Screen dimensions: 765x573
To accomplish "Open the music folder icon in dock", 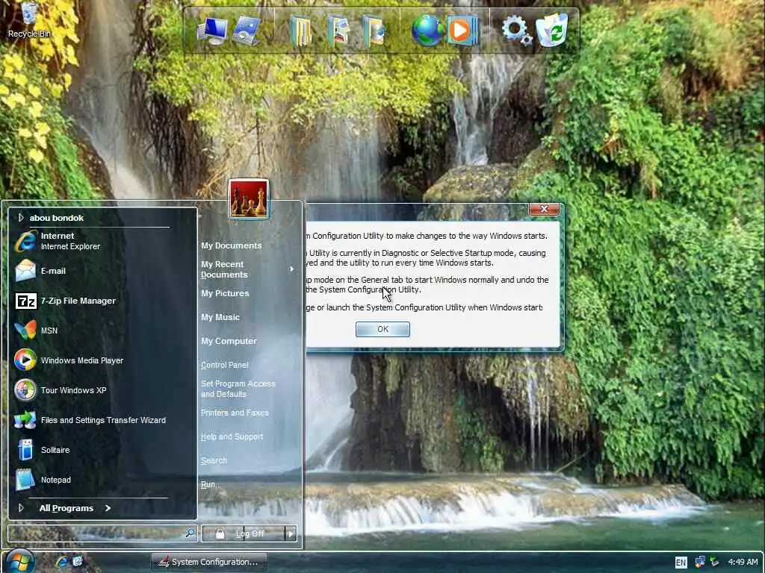I will 374,30.
